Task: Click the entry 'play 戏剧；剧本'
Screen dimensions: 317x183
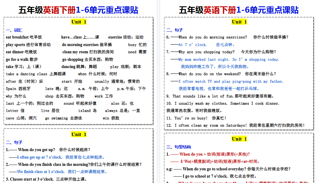Action: click(126, 67)
